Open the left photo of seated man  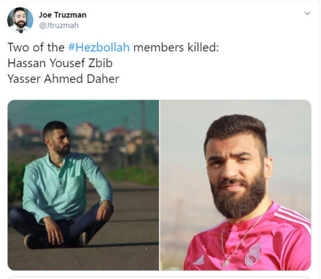(83, 185)
